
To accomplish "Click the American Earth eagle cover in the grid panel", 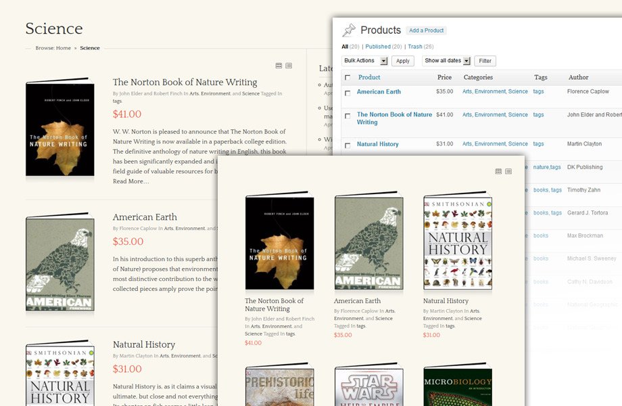I will (x=369, y=241).
